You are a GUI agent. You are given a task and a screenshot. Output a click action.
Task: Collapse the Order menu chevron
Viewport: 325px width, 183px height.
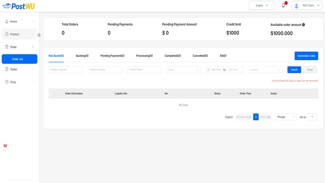coord(33,47)
